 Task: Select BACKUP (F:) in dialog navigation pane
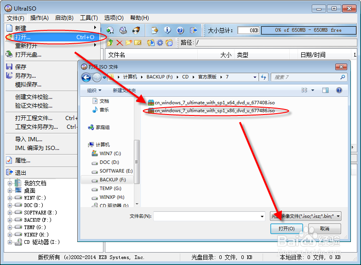(x=107, y=180)
